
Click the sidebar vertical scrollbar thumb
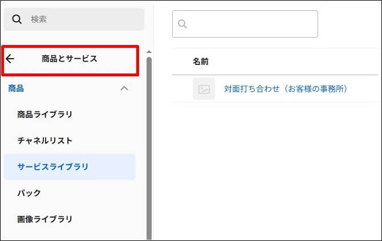pos(149,149)
